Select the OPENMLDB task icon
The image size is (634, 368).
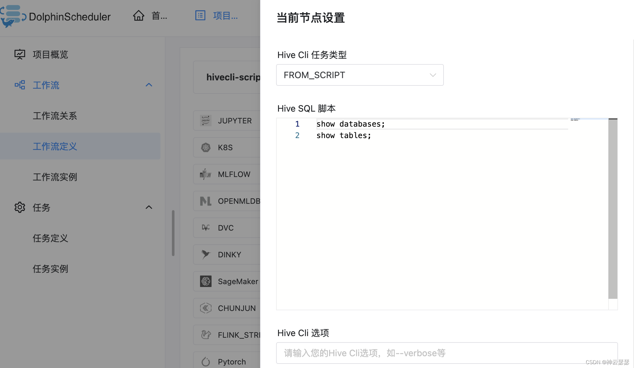click(x=206, y=201)
